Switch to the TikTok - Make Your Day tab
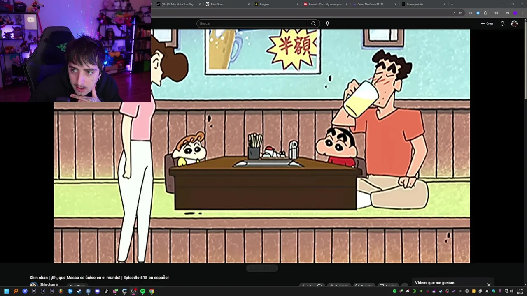The width and height of the screenshot is (527, 296). (x=177, y=4)
